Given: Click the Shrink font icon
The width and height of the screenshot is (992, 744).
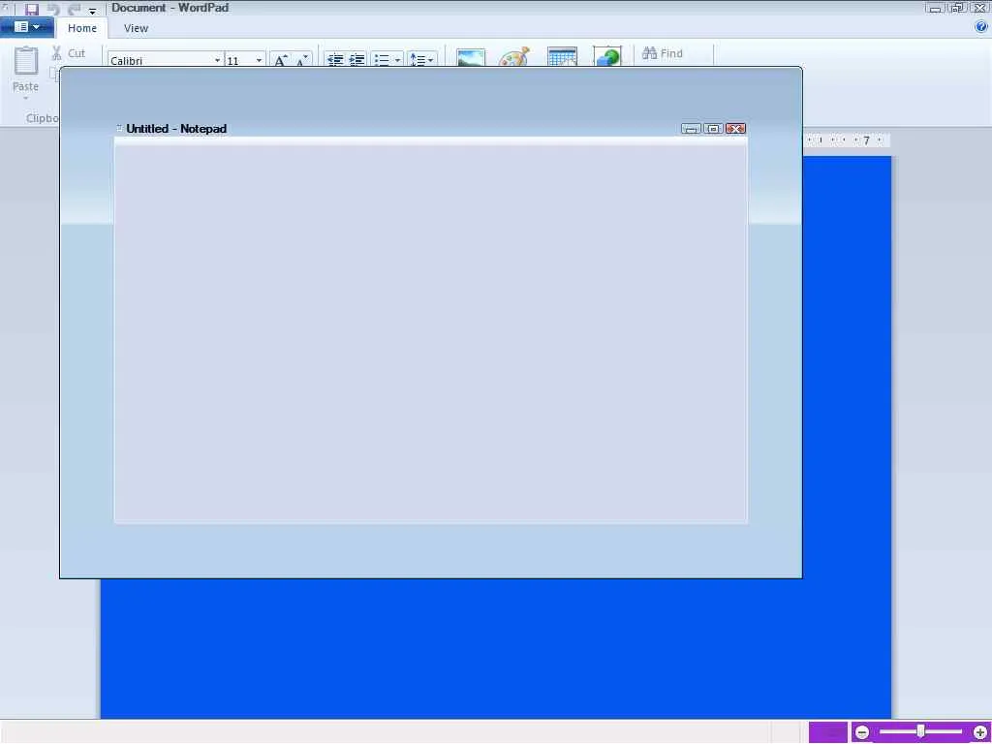Looking at the screenshot, I should 302,59.
